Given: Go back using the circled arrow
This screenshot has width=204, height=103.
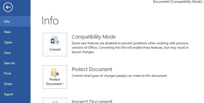Looking at the screenshot, I should [8, 7].
